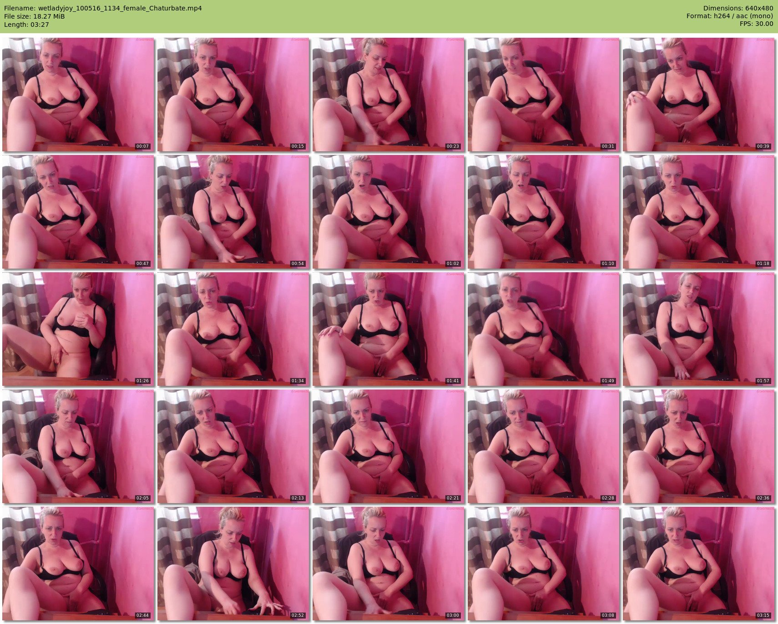Select the 01:18 thumbnail

[699, 212]
